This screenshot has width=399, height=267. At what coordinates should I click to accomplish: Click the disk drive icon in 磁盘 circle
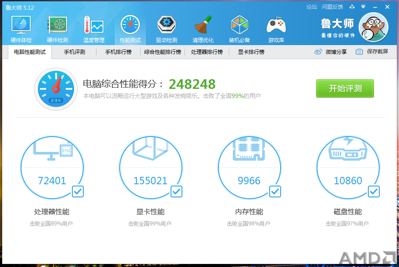click(348, 149)
